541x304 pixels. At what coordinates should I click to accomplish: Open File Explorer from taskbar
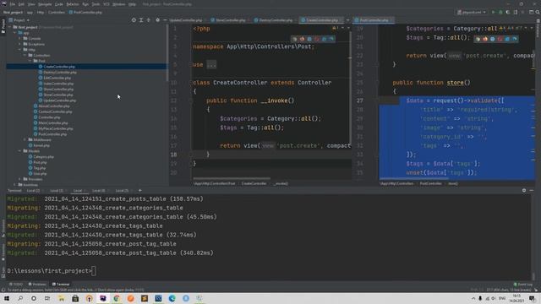[x=62, y=298]
